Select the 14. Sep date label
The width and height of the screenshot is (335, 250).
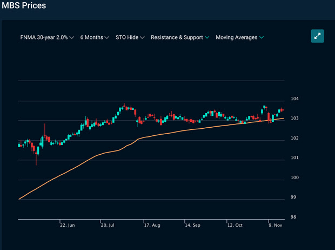[x=192, y=225]
